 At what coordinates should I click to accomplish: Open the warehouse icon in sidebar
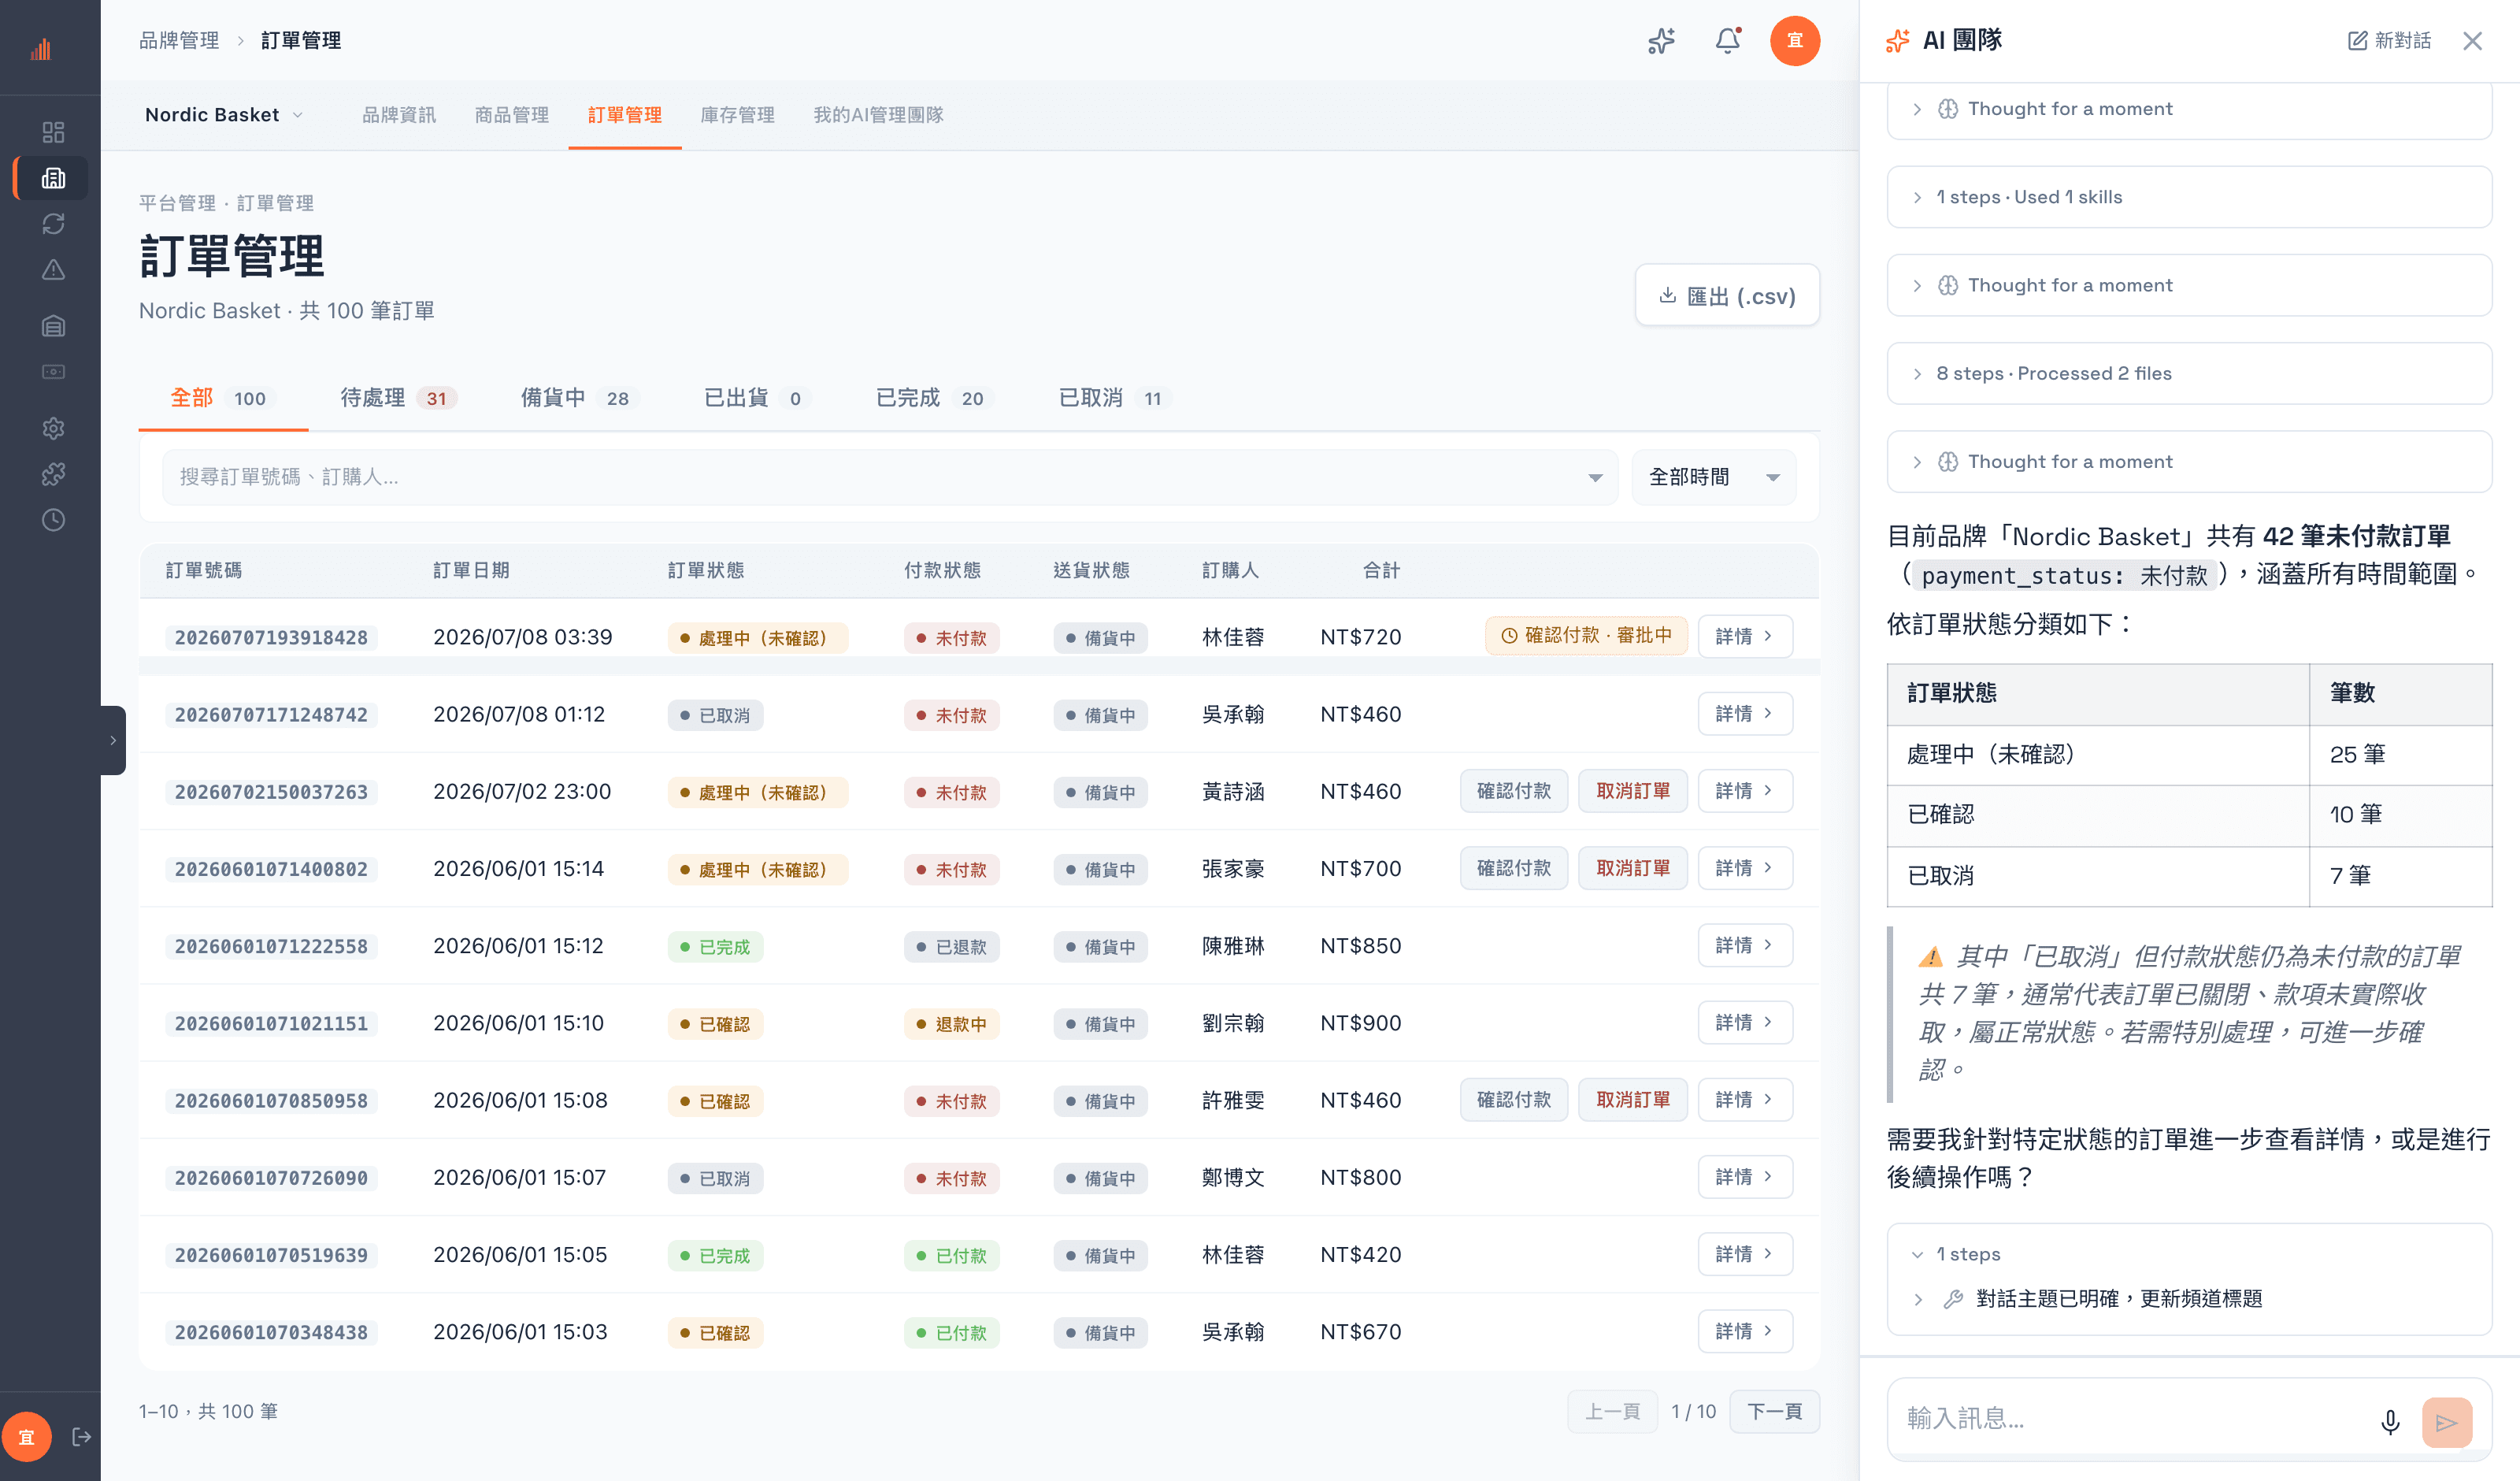[x=53, y=326]
